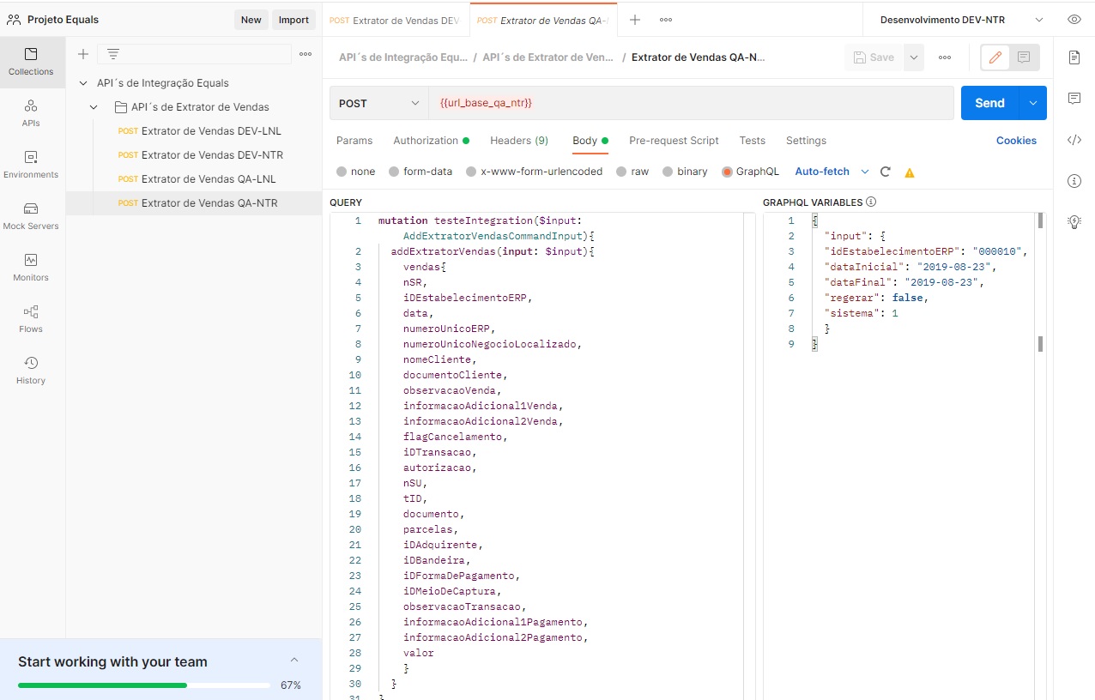Click the GraphQL schema refresh icon

(886, 172)
